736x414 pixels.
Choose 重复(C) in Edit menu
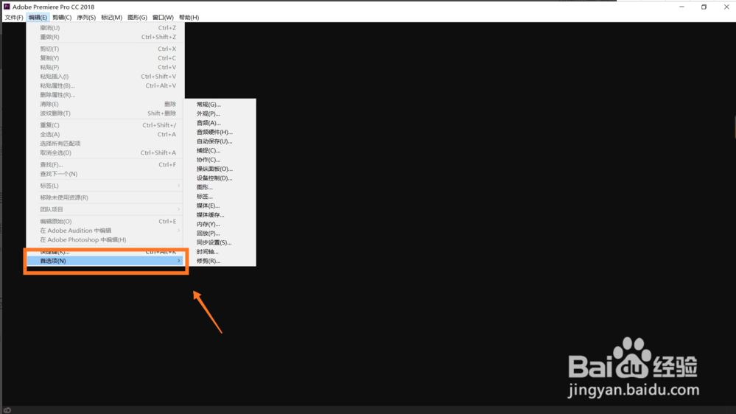(105, 125)
